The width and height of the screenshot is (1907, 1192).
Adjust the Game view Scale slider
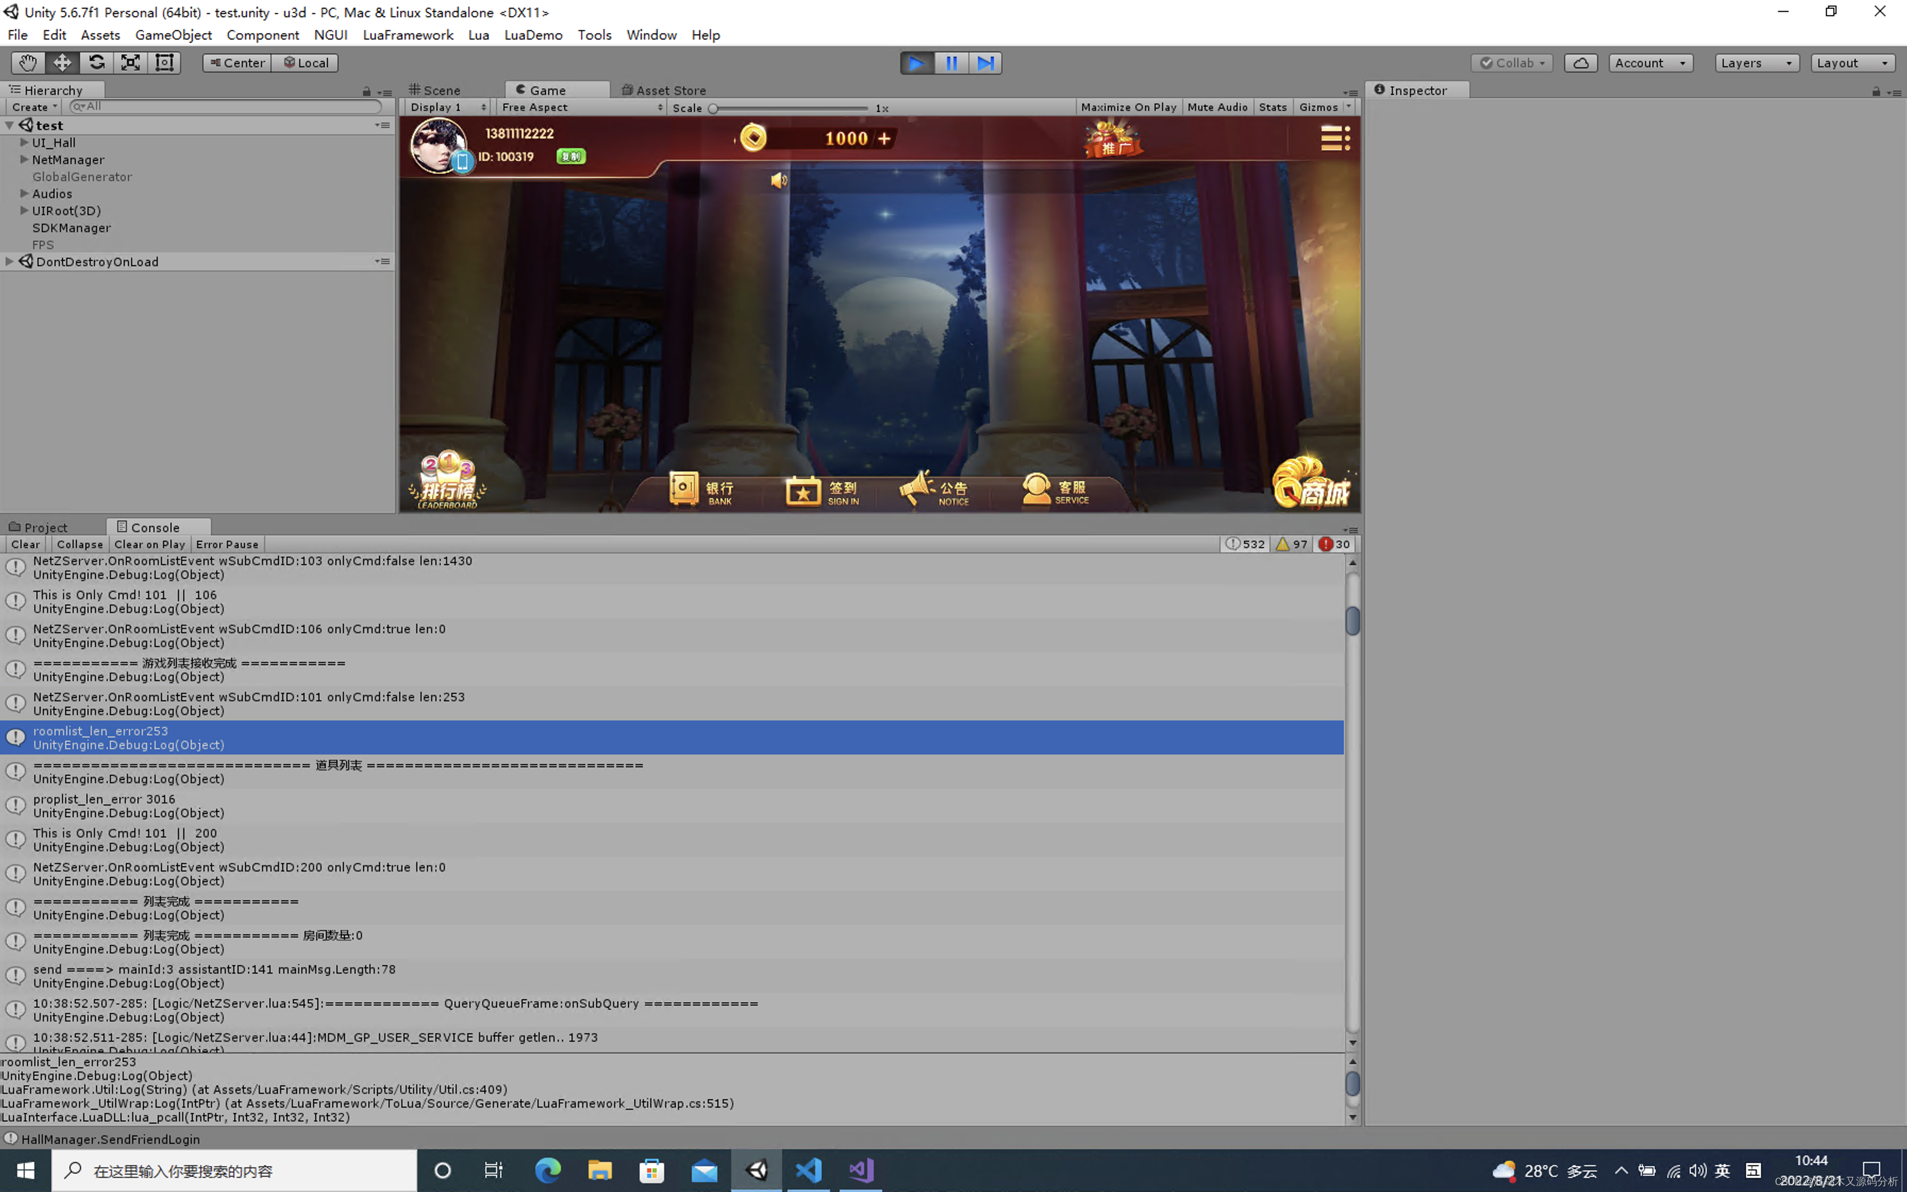pyautogui.click(x=789, y=108)
